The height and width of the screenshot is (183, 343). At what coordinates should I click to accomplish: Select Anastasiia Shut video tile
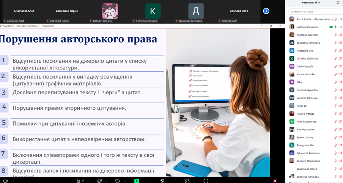click(x=24, y=12)
